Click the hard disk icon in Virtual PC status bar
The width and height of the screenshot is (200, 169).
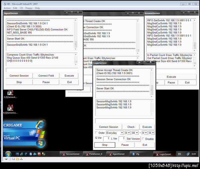pyautogui.click(x=6, y=159)
